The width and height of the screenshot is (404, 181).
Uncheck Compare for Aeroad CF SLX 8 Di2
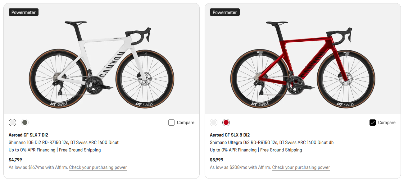(x=373, y=123)
